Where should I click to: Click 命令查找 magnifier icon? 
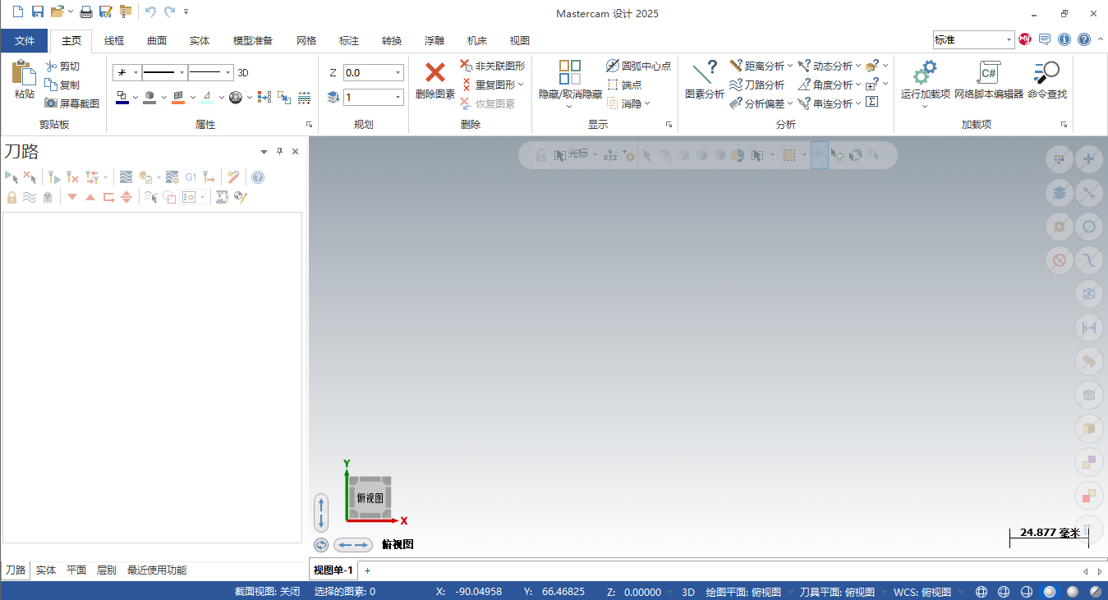tap(1046, 72)
